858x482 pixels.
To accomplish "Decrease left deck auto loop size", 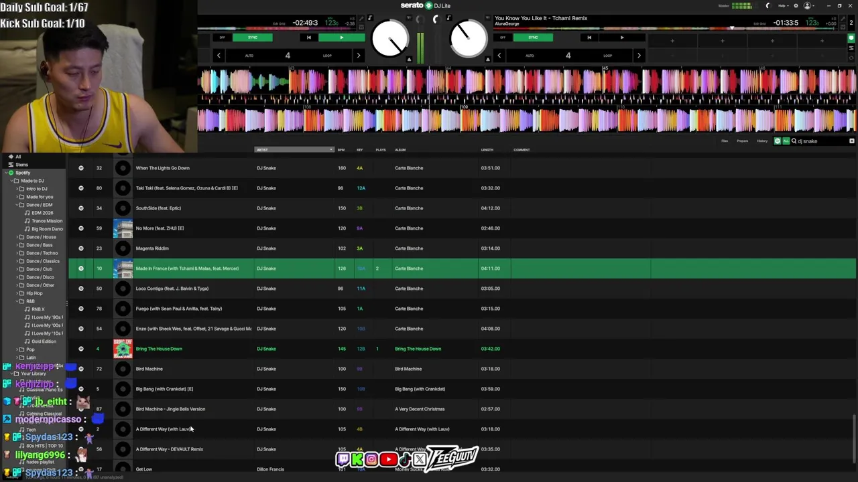I will click(219, 56).
